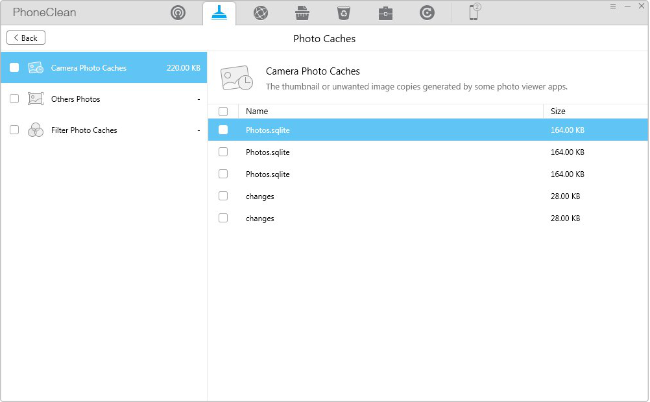Screen dimensions: 650x402
Task: Open the Internet Clean globe icon
Action: pos(261,13)
